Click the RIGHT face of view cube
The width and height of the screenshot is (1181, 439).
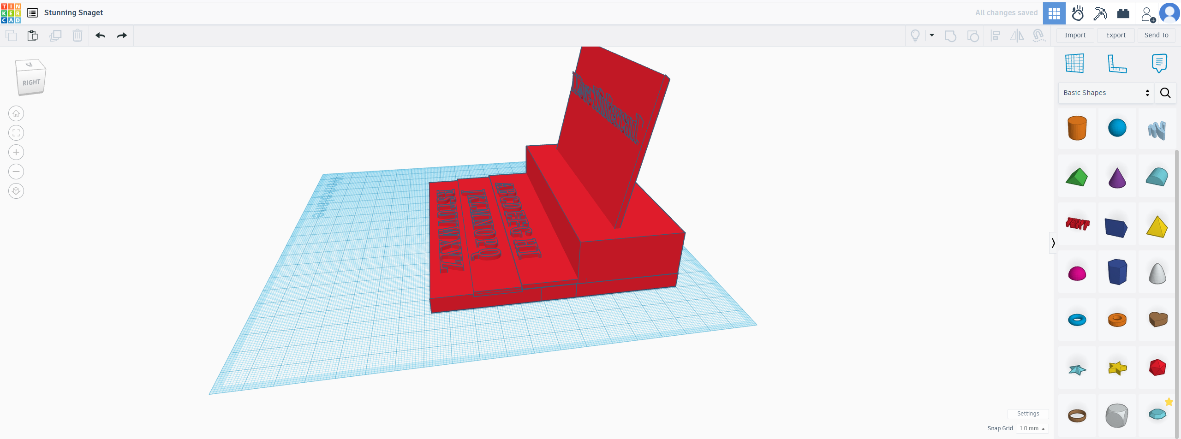pyautogui.click(x=31, y=82)
